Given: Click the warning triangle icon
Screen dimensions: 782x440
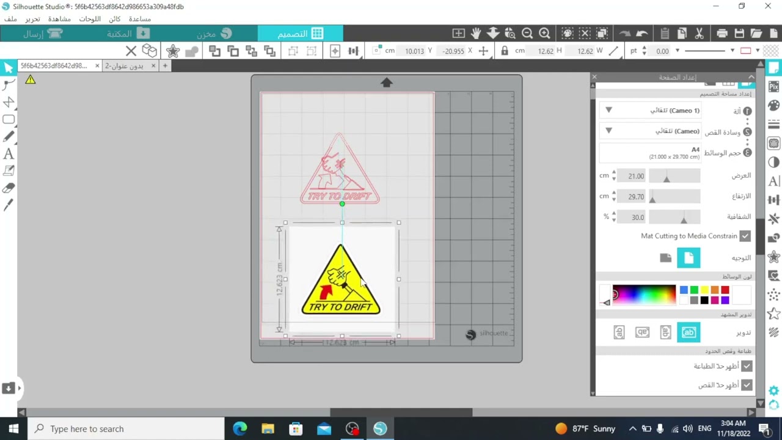Looking at the screenshot, I should pyautogui.click(x=31, y=79).
